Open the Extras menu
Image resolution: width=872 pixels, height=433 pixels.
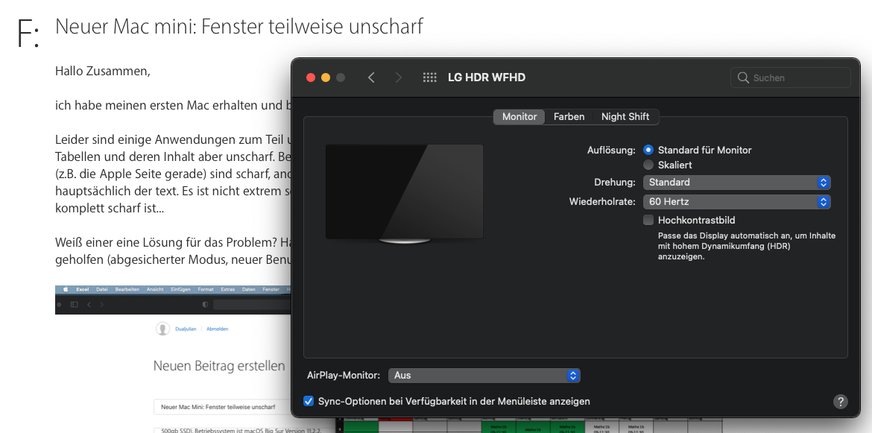pyautogui.click(x=228, y=290)
